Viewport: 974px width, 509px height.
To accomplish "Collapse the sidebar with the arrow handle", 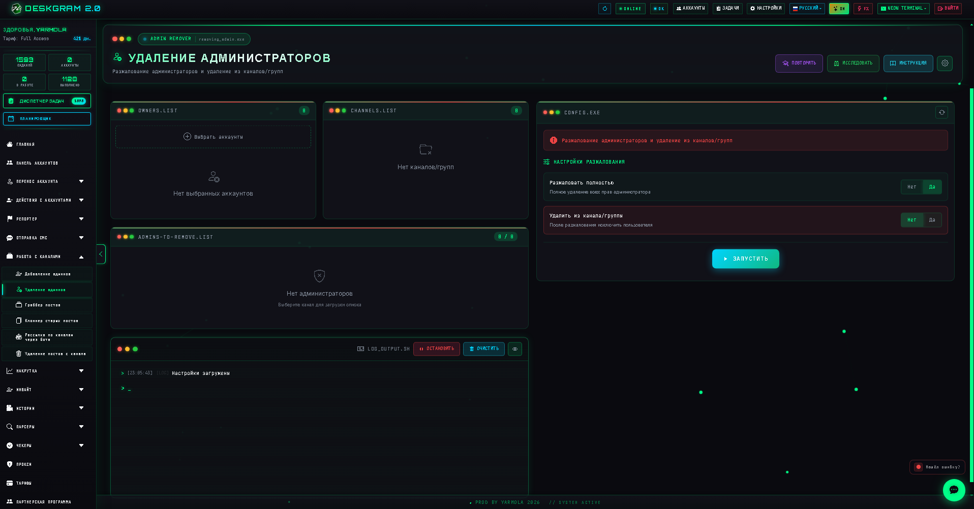I will point(101,254).
